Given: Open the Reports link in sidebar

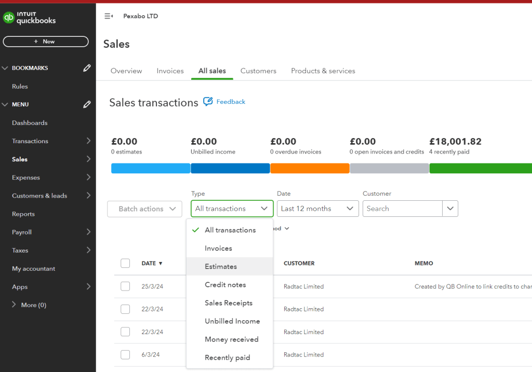Looking at the screenshot, I should tap(23, 214).
